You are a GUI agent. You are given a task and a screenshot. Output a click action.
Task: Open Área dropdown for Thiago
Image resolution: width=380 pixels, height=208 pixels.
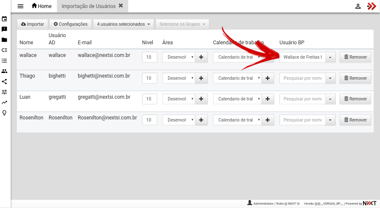pos(179,78)
